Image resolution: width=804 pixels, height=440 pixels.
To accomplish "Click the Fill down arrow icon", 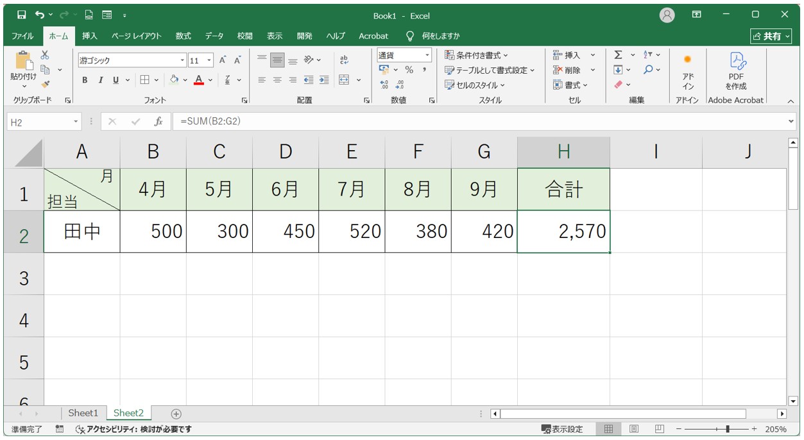I will (618, 69).
